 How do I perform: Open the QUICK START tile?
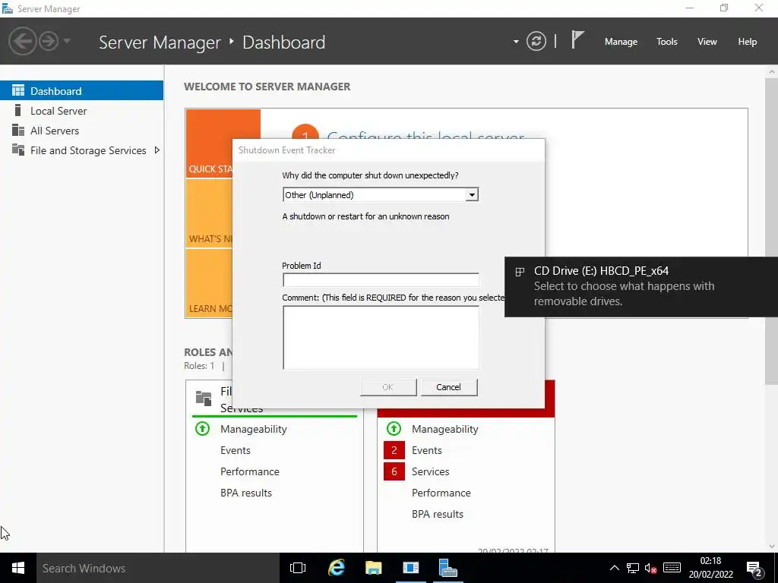pyautogui.click(x=209, y=143)
